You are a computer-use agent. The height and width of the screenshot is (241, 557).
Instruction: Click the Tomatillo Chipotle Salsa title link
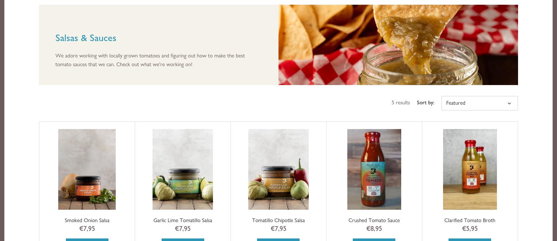278,220
